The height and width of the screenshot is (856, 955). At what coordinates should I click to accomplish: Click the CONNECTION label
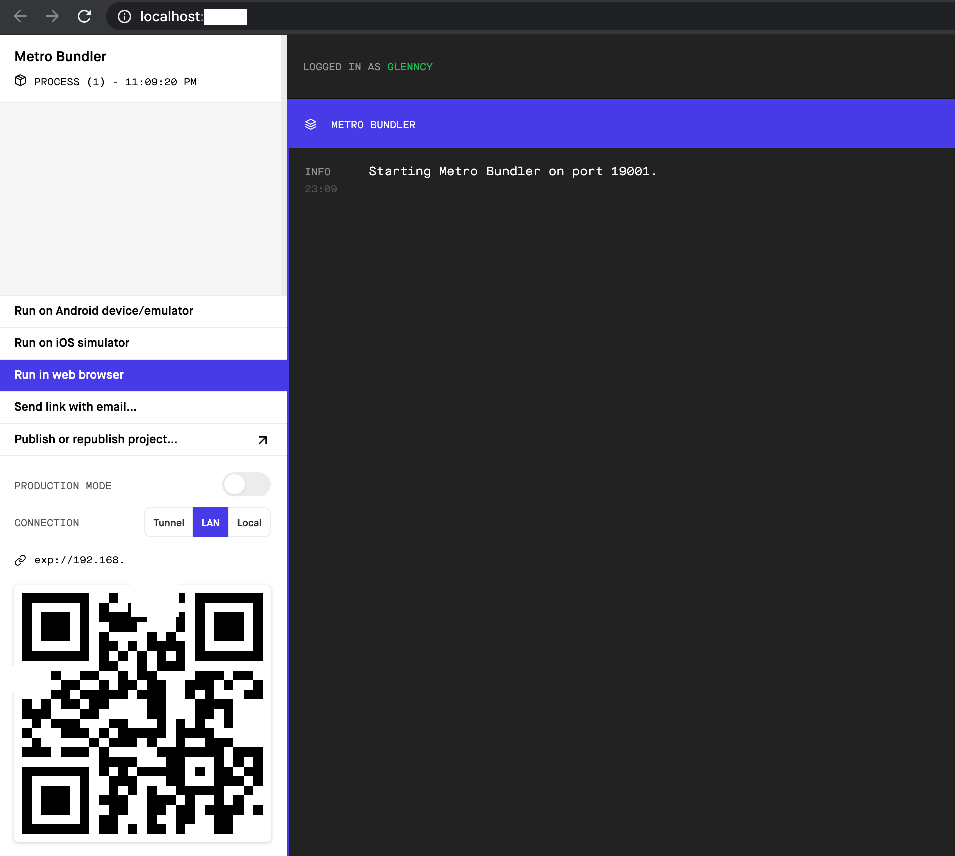point(47,523)
